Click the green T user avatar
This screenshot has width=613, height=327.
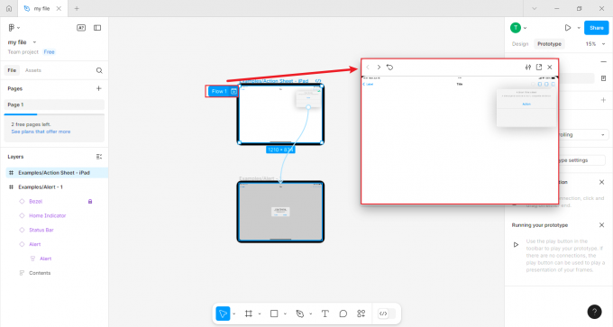pyautogui.click(x=516, y=28)
